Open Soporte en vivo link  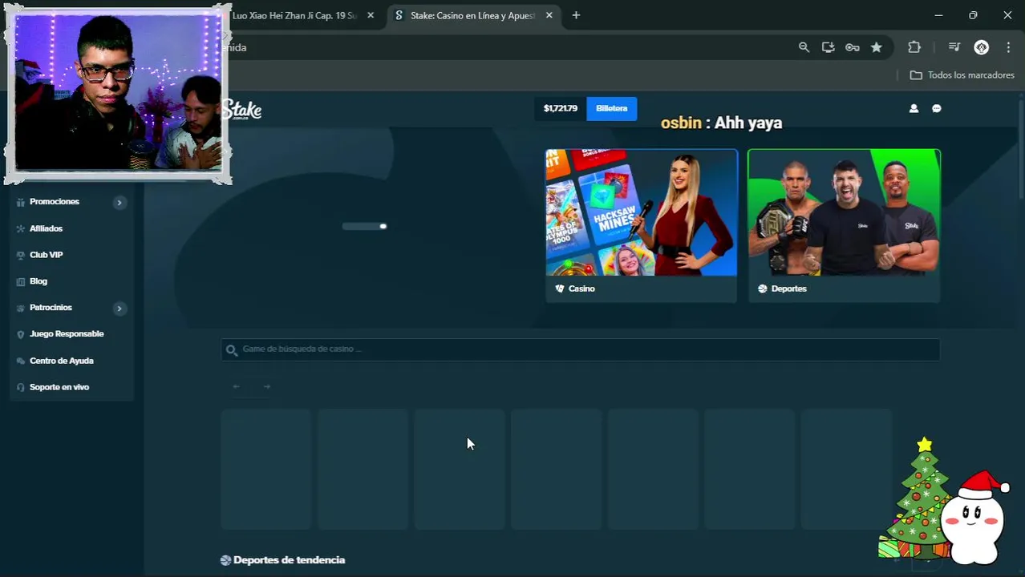click(x=59, y=387)
